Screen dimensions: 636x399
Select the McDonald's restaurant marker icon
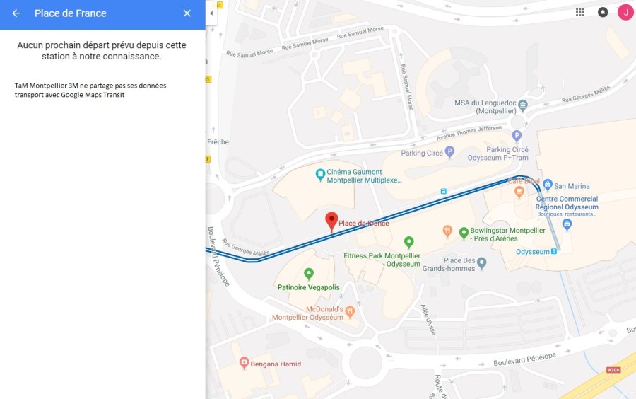350,311
